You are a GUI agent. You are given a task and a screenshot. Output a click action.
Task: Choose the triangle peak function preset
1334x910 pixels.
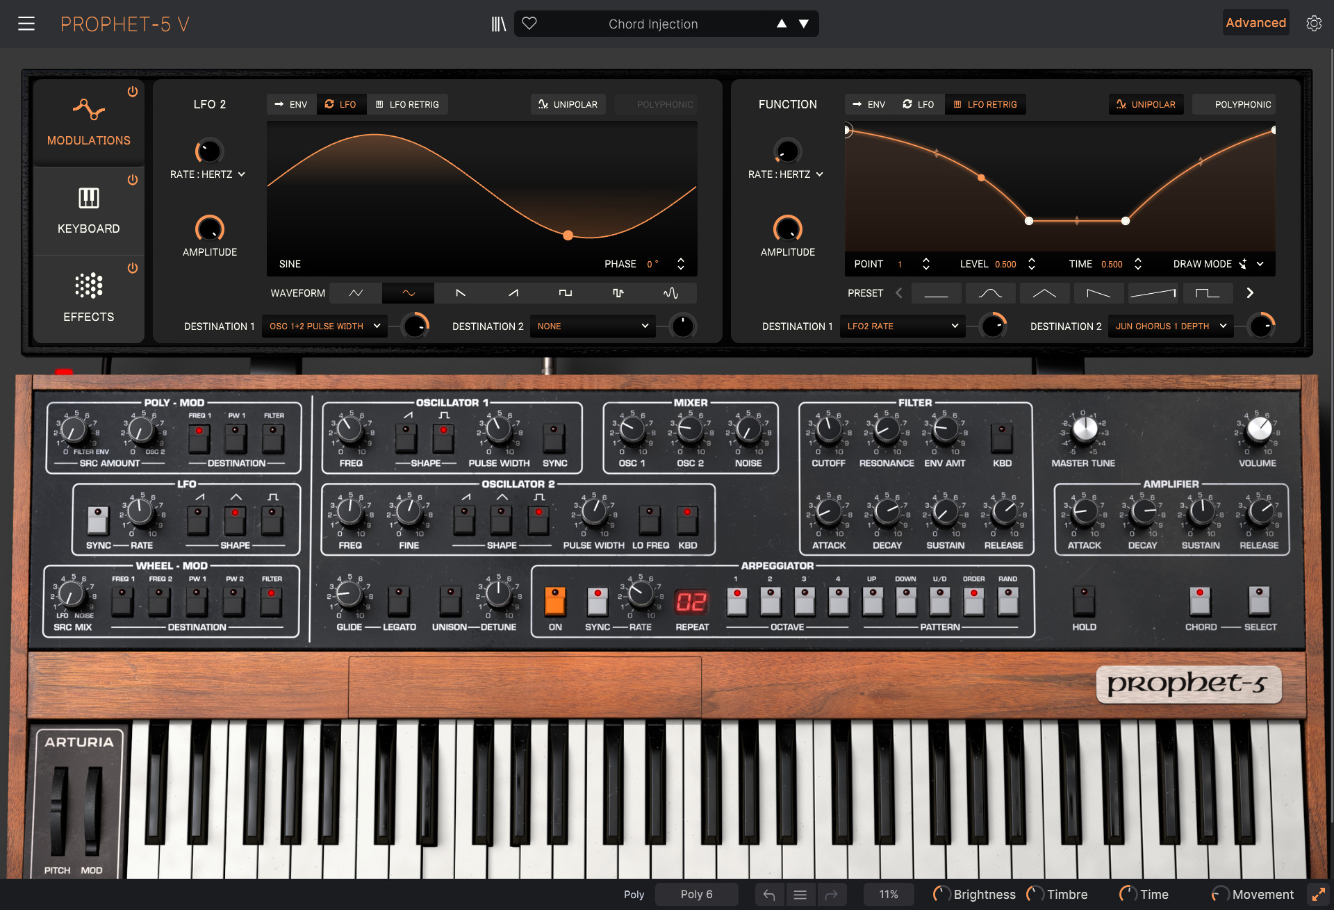pyautogui.click(x=1044, y=293)
